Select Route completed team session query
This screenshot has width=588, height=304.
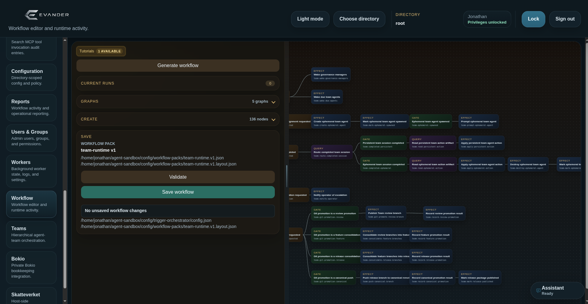pyautogui.click(x=332, y=152)
